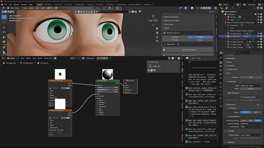
Task: Uncheck the Collection exclude checkbox in outliner
Action: pos(256,14)
